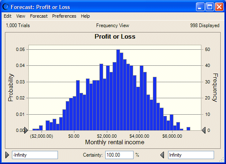Click the Forecast: Profit or Loss window title

point(40,7)
